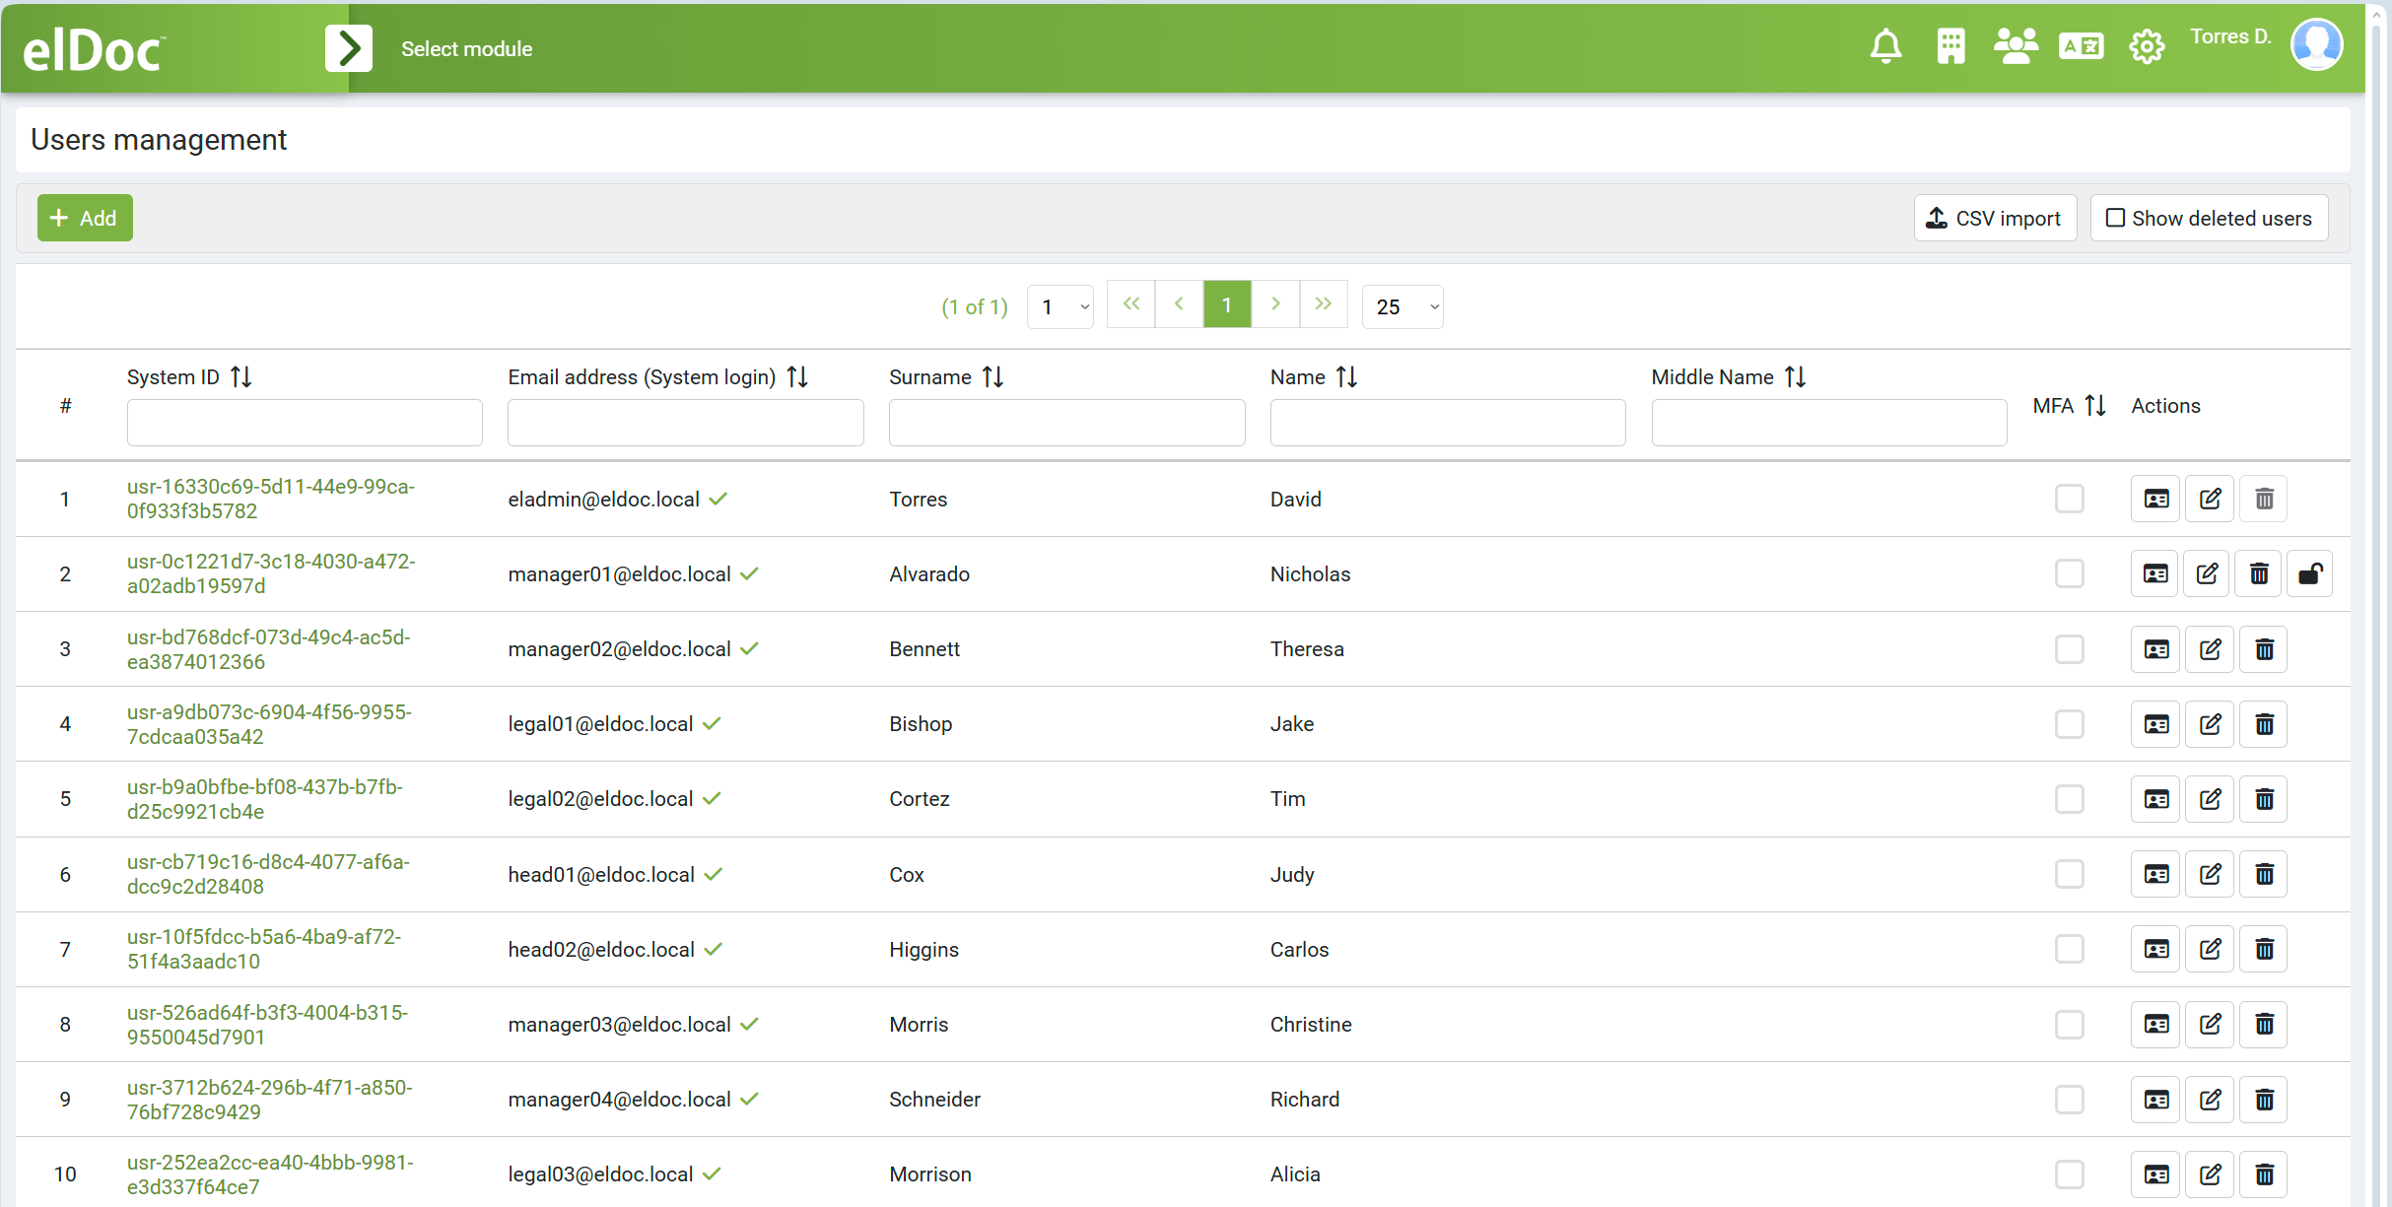This screenshot has width=2392, height=1207.
Task: Sort by Email address column
Action: coord(798,376)
